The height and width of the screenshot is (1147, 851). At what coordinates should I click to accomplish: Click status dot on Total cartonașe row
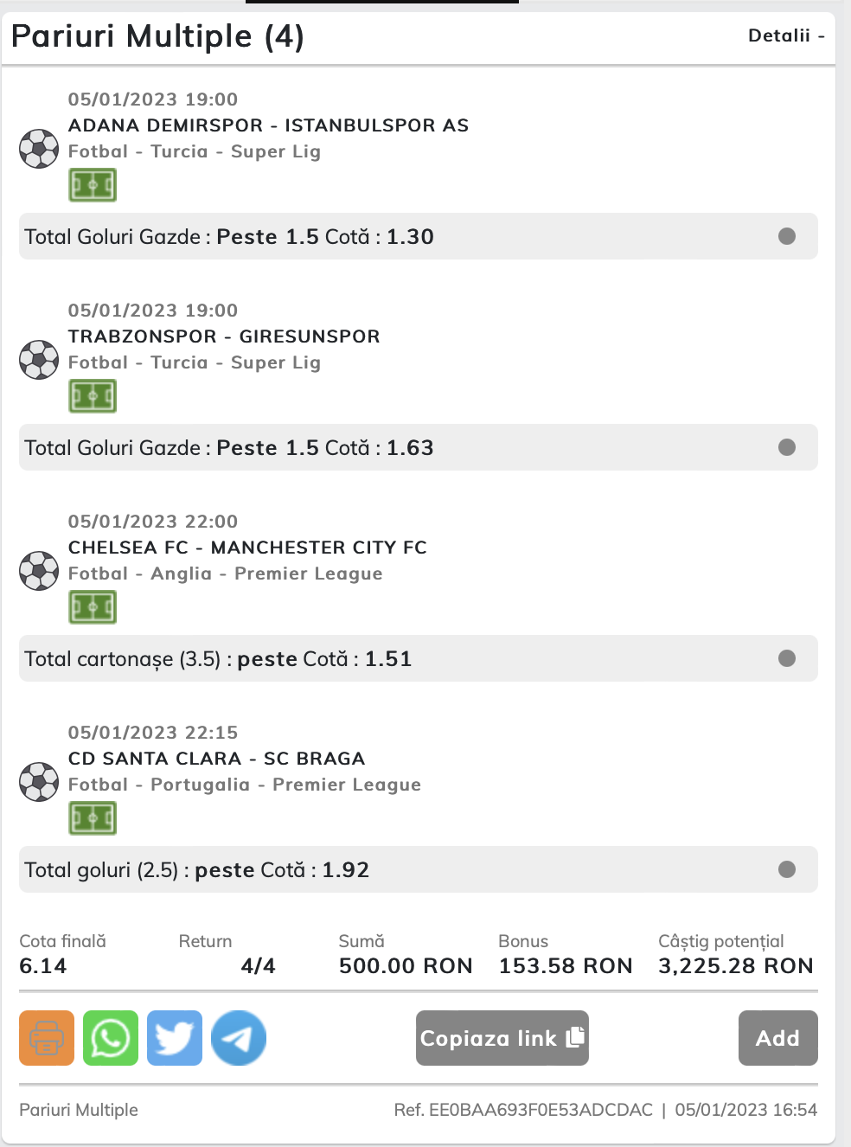click(x=787, y=658)
